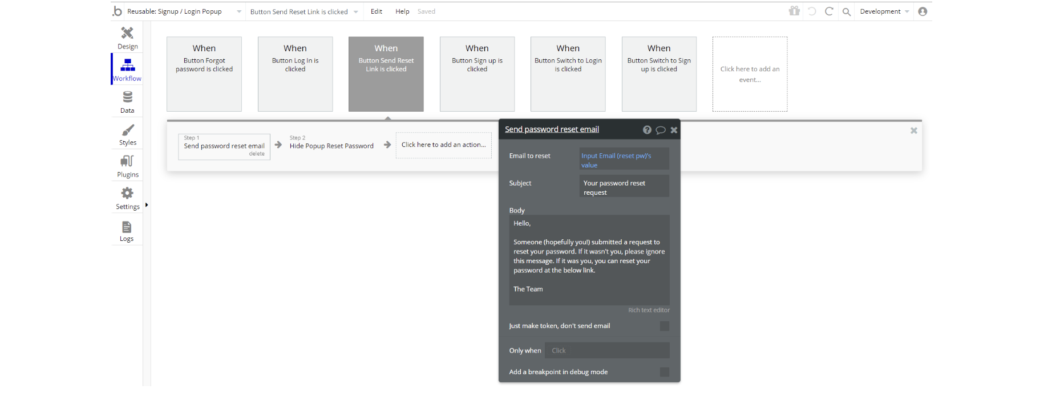Click the gift box icon
The height and width of the screenshot is (393, 1044).
794,11
